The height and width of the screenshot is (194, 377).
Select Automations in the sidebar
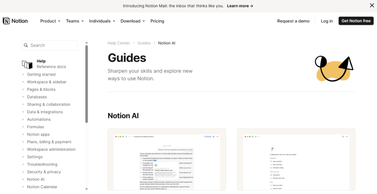(x=39, y=119)
